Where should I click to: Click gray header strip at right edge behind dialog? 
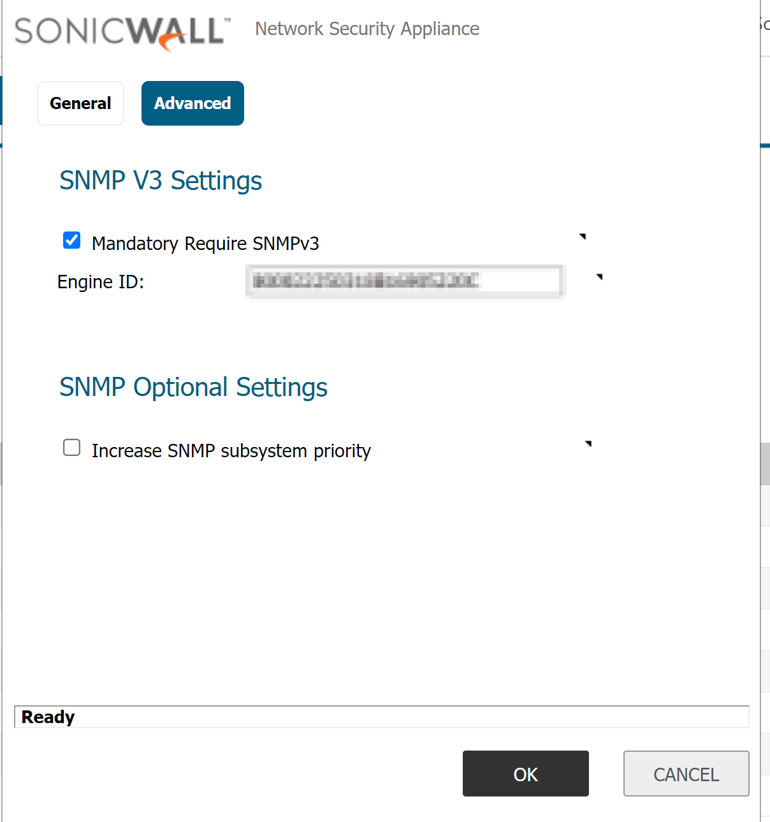click(766, 464)
